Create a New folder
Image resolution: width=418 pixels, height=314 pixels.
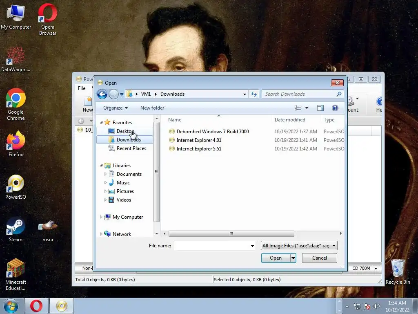152,108
